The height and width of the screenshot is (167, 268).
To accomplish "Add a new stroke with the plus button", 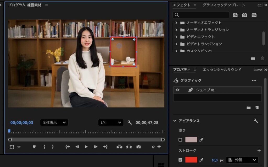I will point(259,150).
